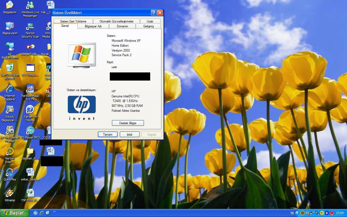The width and height of the screenshot is (347, 217).
Task: Click the wireless network tray icon
Action: (x=312, y=213)
